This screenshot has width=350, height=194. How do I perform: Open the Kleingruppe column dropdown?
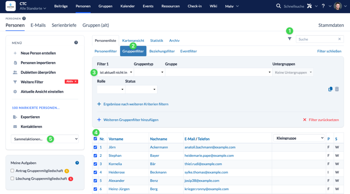(x=299, y=138)
